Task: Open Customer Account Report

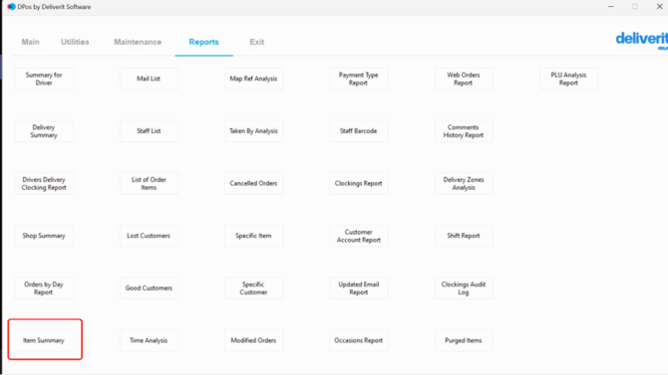Action: click(x=358, y=236)
